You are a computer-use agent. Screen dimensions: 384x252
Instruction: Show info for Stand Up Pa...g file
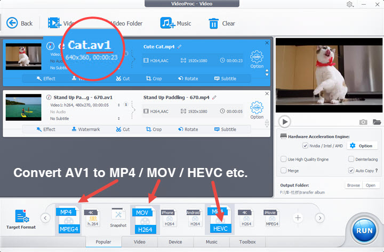point(49,97)
